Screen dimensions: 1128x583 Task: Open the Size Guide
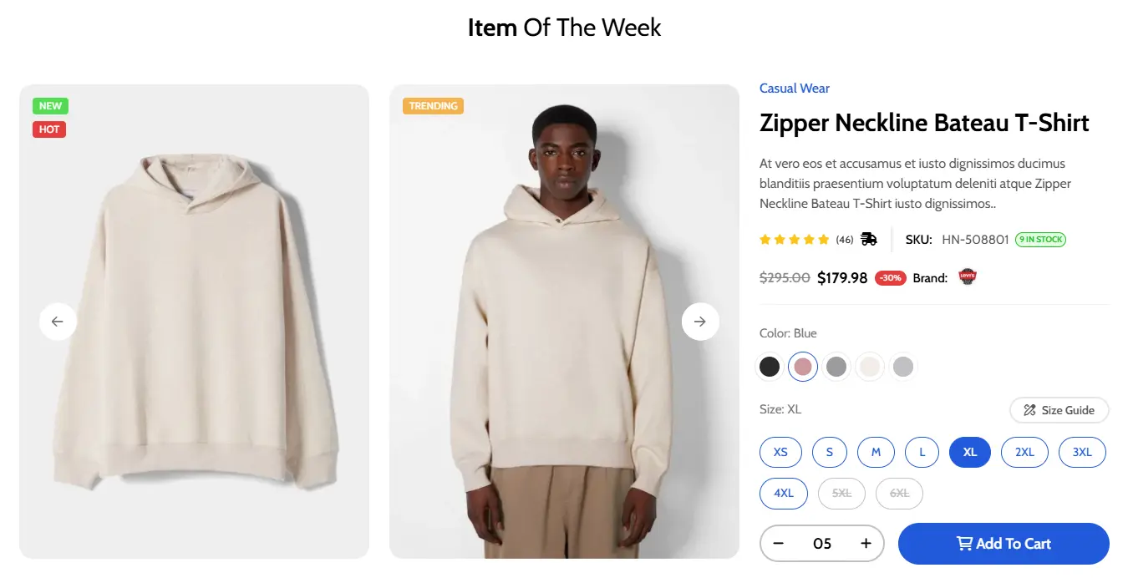[x=1059, y=410]
